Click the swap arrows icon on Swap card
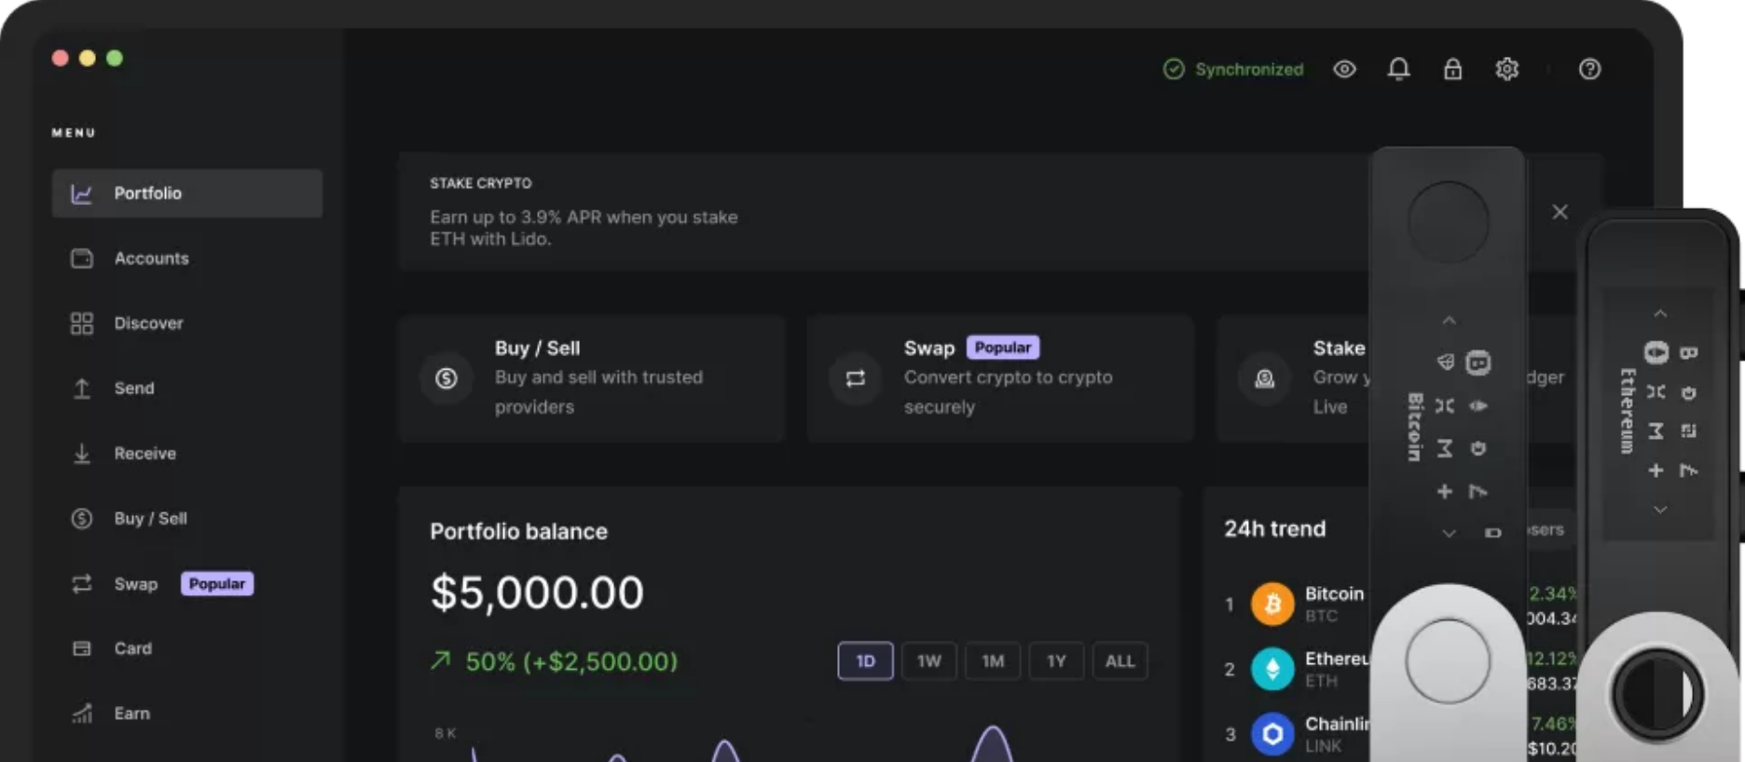Viewport: 1745px width, 762px height. click(856, 378)
